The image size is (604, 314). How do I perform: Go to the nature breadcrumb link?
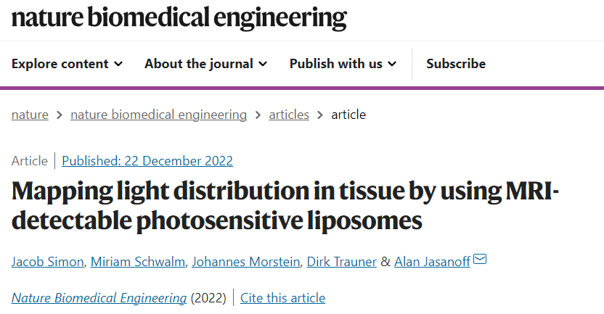(x=30, y=115)
